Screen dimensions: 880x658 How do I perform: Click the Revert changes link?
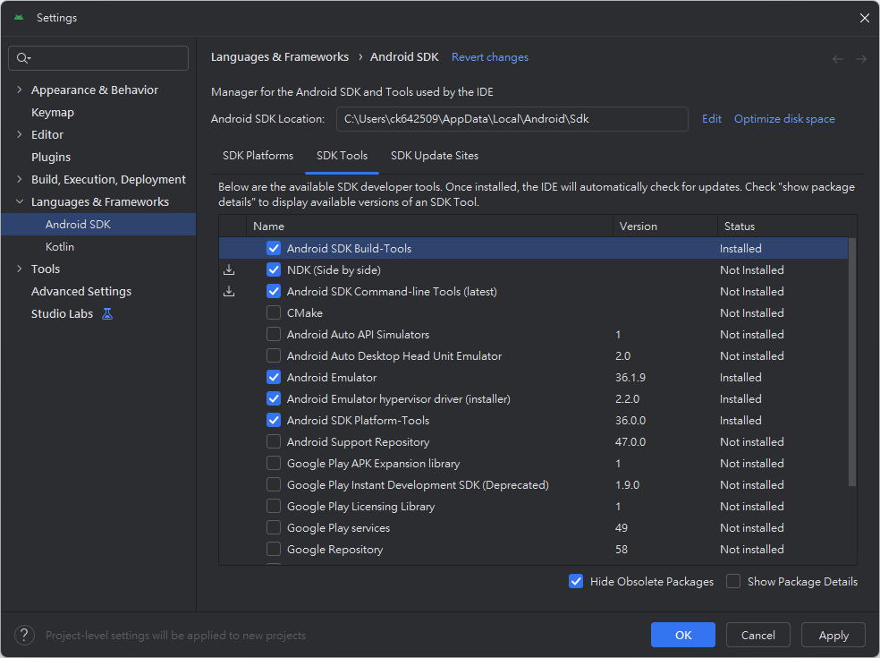[x=490, y=57]
